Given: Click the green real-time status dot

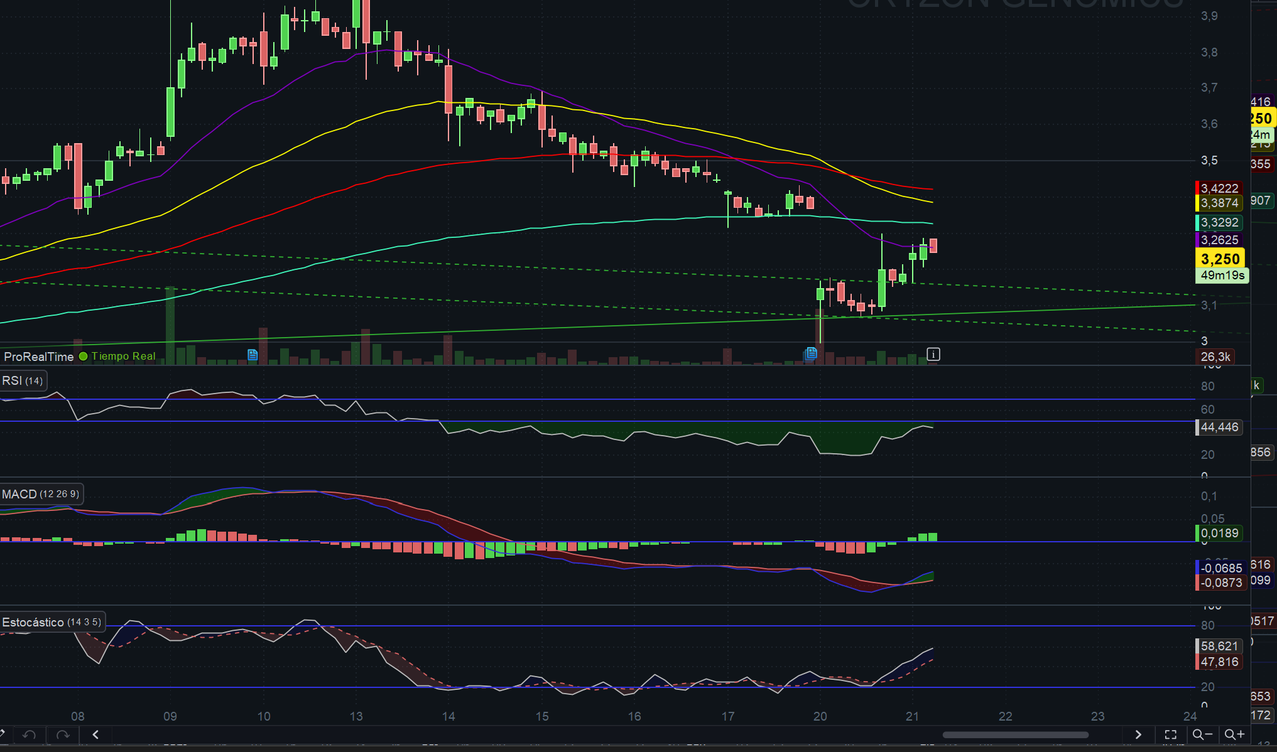Looking at the screenshot, I should click(x=83, y=357).
